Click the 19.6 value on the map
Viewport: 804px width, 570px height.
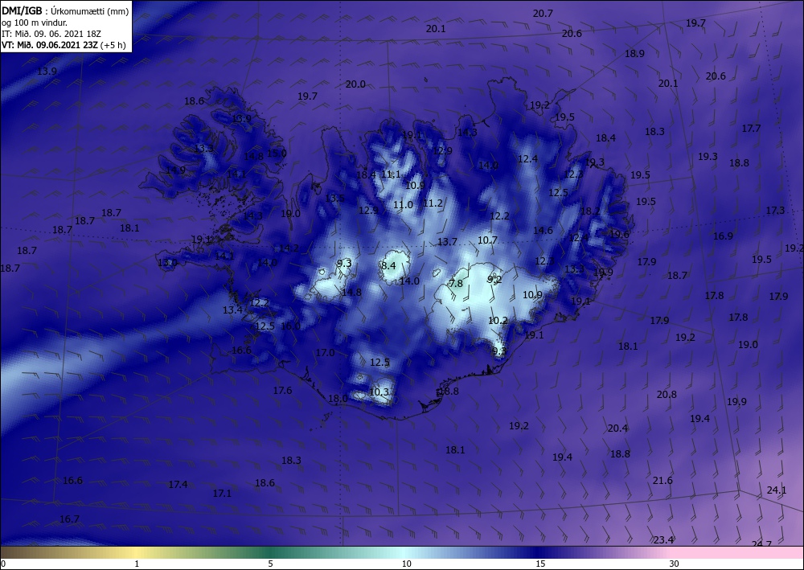click(619, 234)
